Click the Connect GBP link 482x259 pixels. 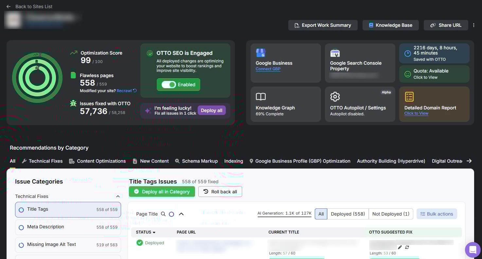268,69
